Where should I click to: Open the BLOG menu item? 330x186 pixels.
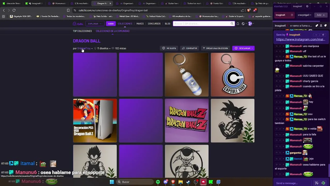(x=168, y=24)
